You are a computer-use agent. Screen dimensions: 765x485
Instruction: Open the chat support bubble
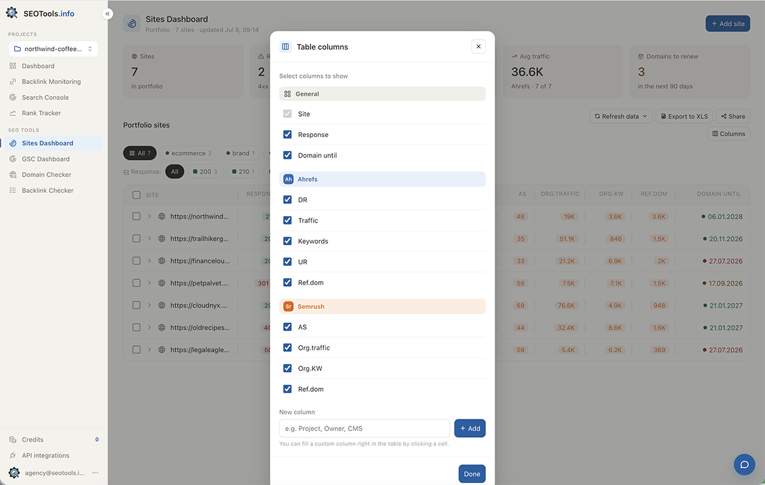(x=744, y=465)
